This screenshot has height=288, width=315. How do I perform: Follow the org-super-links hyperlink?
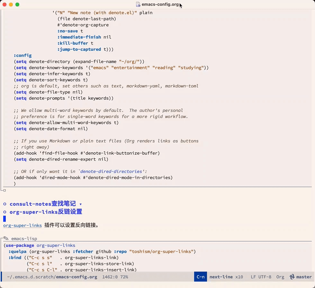[22, 225]
